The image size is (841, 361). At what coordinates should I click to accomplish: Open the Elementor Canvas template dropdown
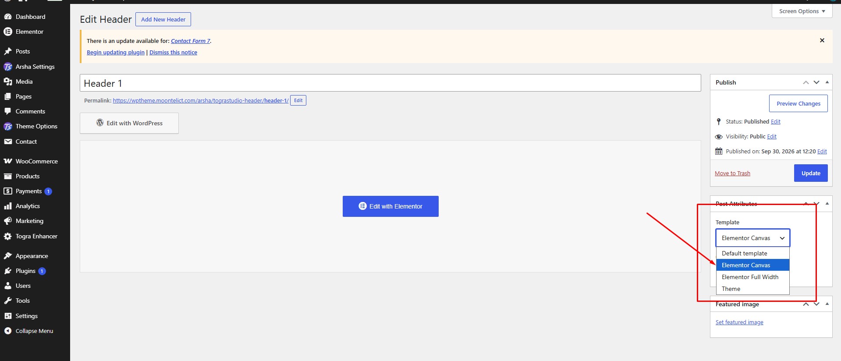(x=752, y=238)
